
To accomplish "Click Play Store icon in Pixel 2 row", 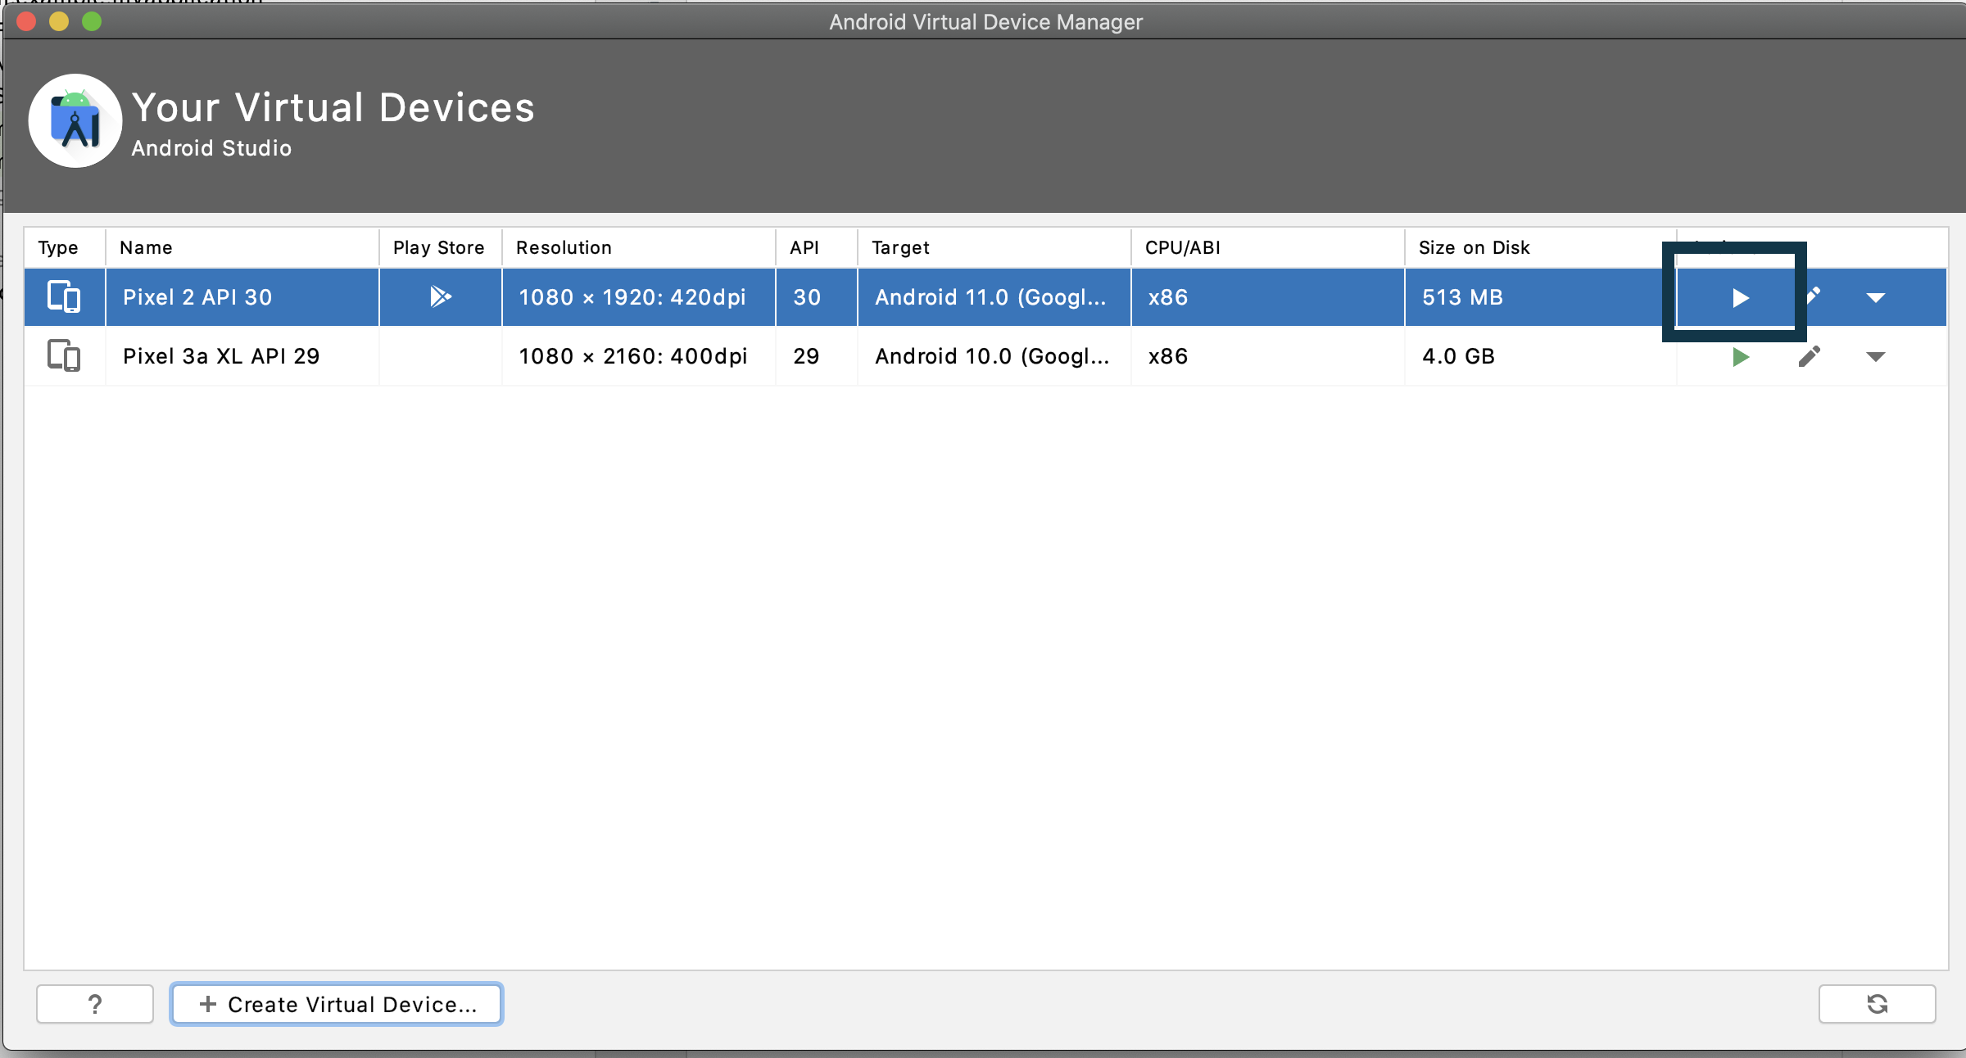I will coord(440,296).
